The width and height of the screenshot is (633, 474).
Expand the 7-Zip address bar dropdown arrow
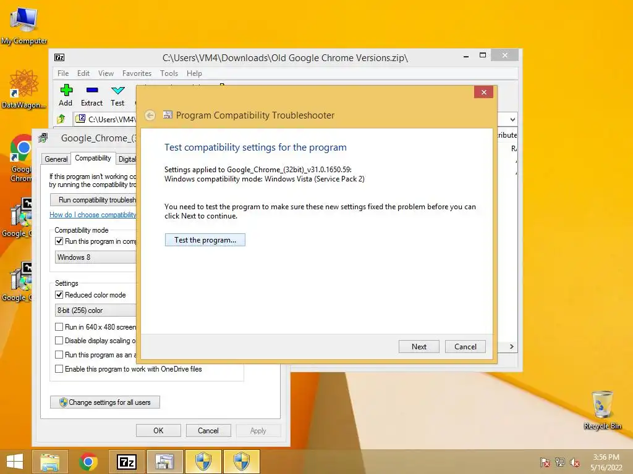tap(512, 120)
